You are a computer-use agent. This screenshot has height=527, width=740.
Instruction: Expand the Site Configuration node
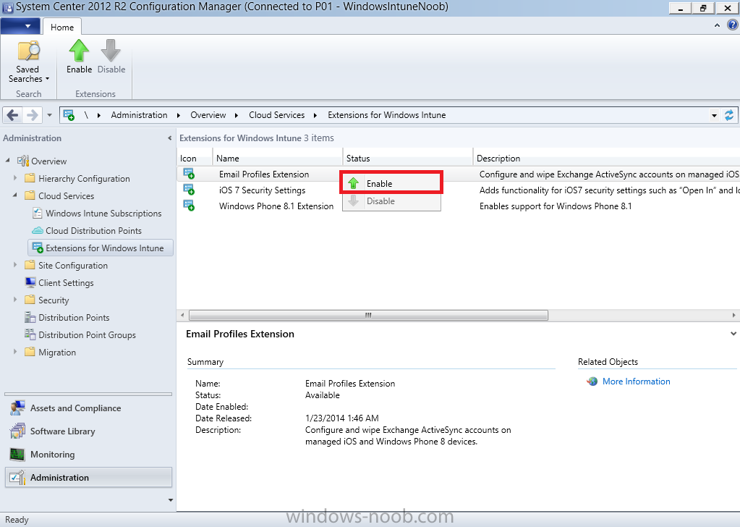click(15, 265)
